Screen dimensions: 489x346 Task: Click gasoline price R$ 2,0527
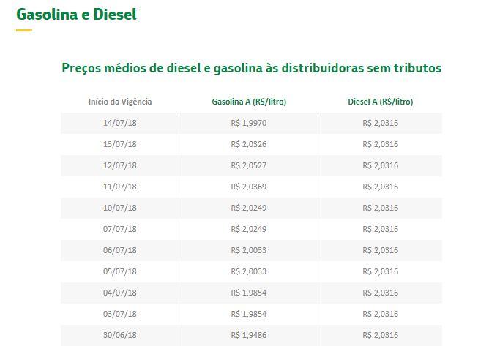point(248,165)
